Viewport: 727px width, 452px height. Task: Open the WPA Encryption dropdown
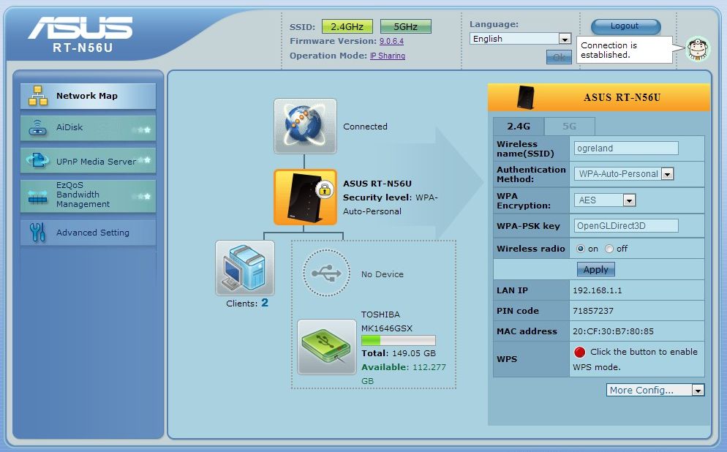pyautogui.click(x=628, y=200)
